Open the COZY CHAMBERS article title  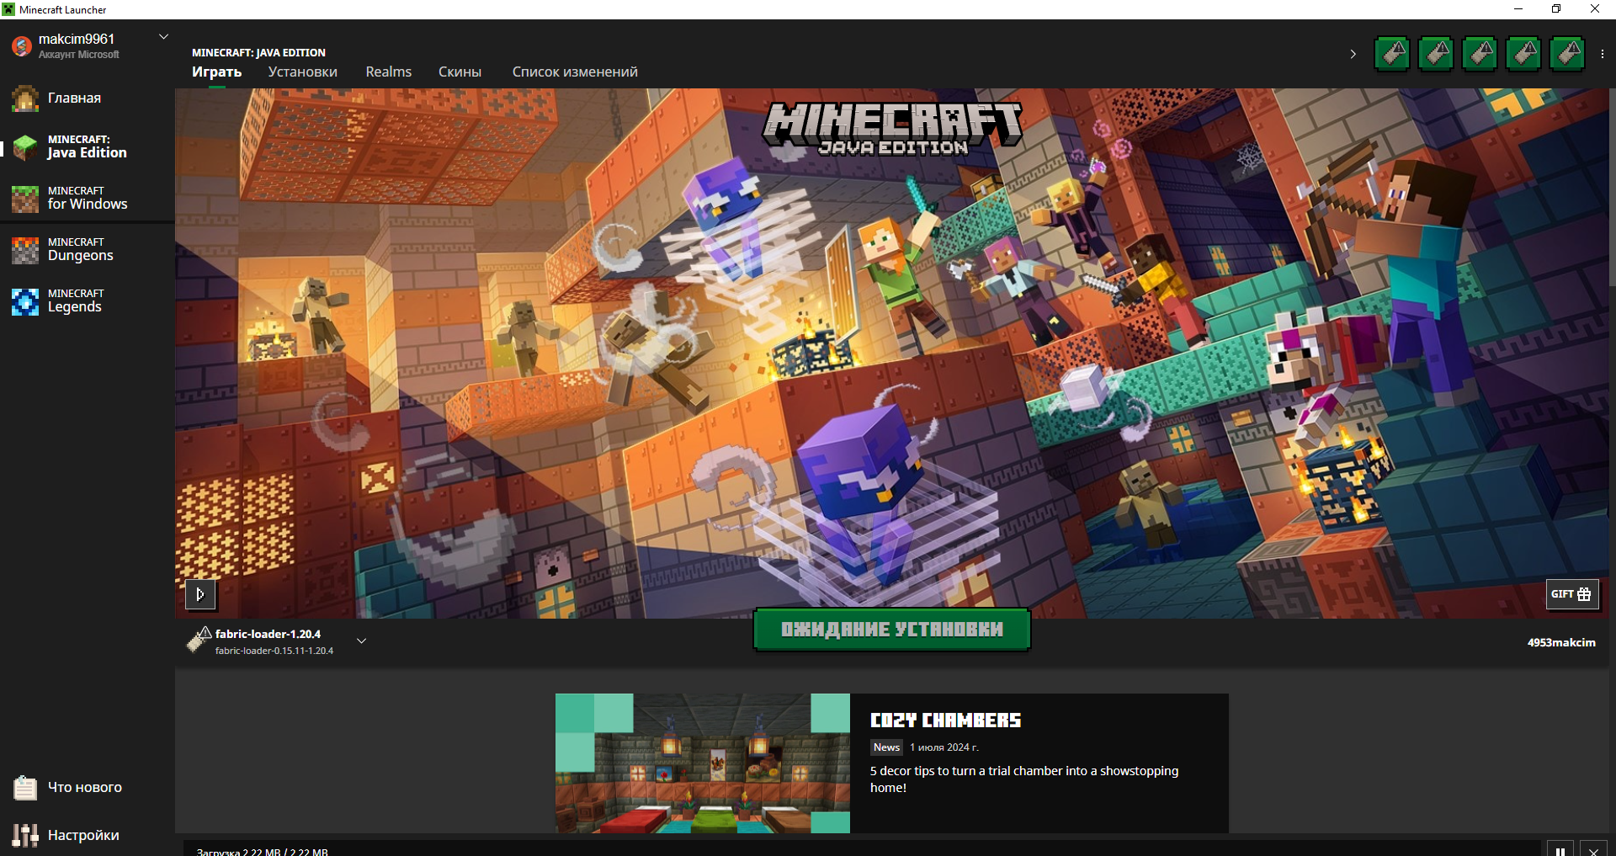pyautogui.click(x=945, y=720)
